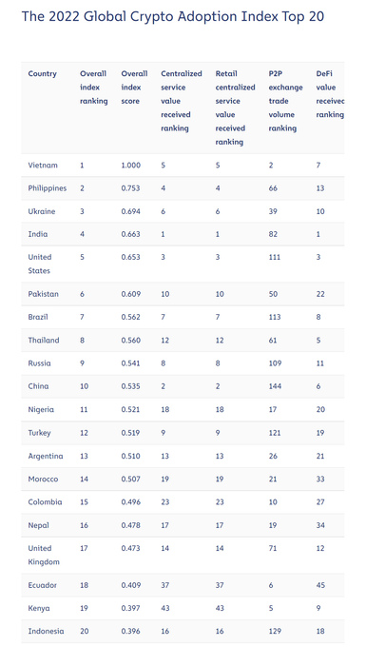Click the United States country cell
This screenshot has width=366, height=666.
[x=40, y=264]
